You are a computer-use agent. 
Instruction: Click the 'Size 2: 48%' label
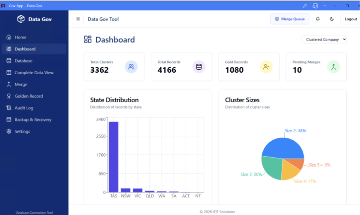point(295,130)
